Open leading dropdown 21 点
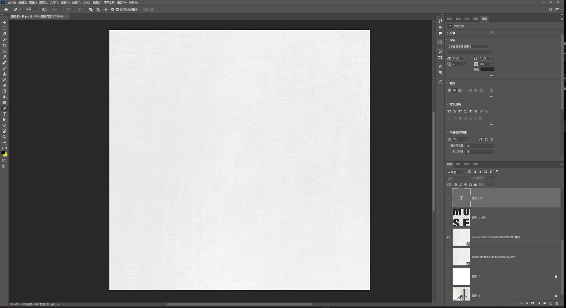 [492, 58]
